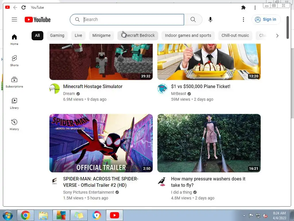Open Shorts from sidebar
Viewport: 294px width, 221px height.
click(x=14, y=61)
